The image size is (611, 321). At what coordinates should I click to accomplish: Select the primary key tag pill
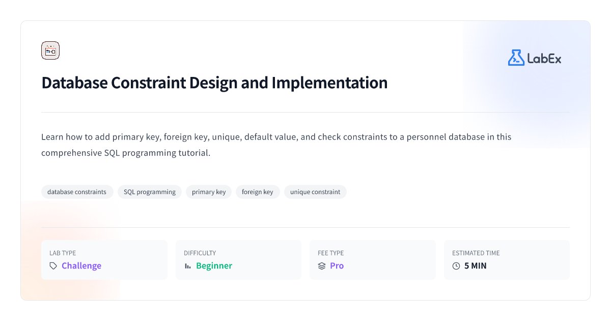[x=208, y=192]
